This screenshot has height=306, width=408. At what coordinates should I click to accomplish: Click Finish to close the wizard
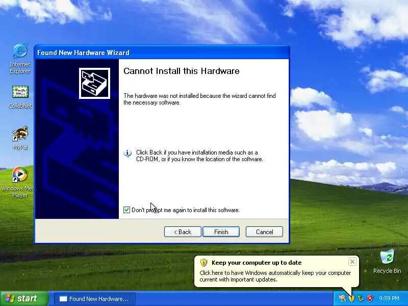(221, 232)
